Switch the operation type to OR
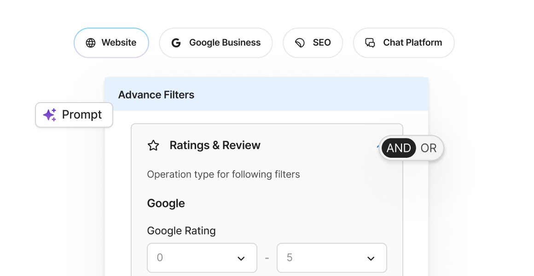 429,148
